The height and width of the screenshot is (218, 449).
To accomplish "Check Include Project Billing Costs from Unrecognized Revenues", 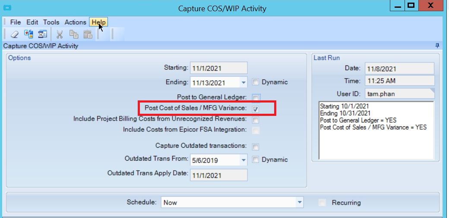I will [256, 119].
